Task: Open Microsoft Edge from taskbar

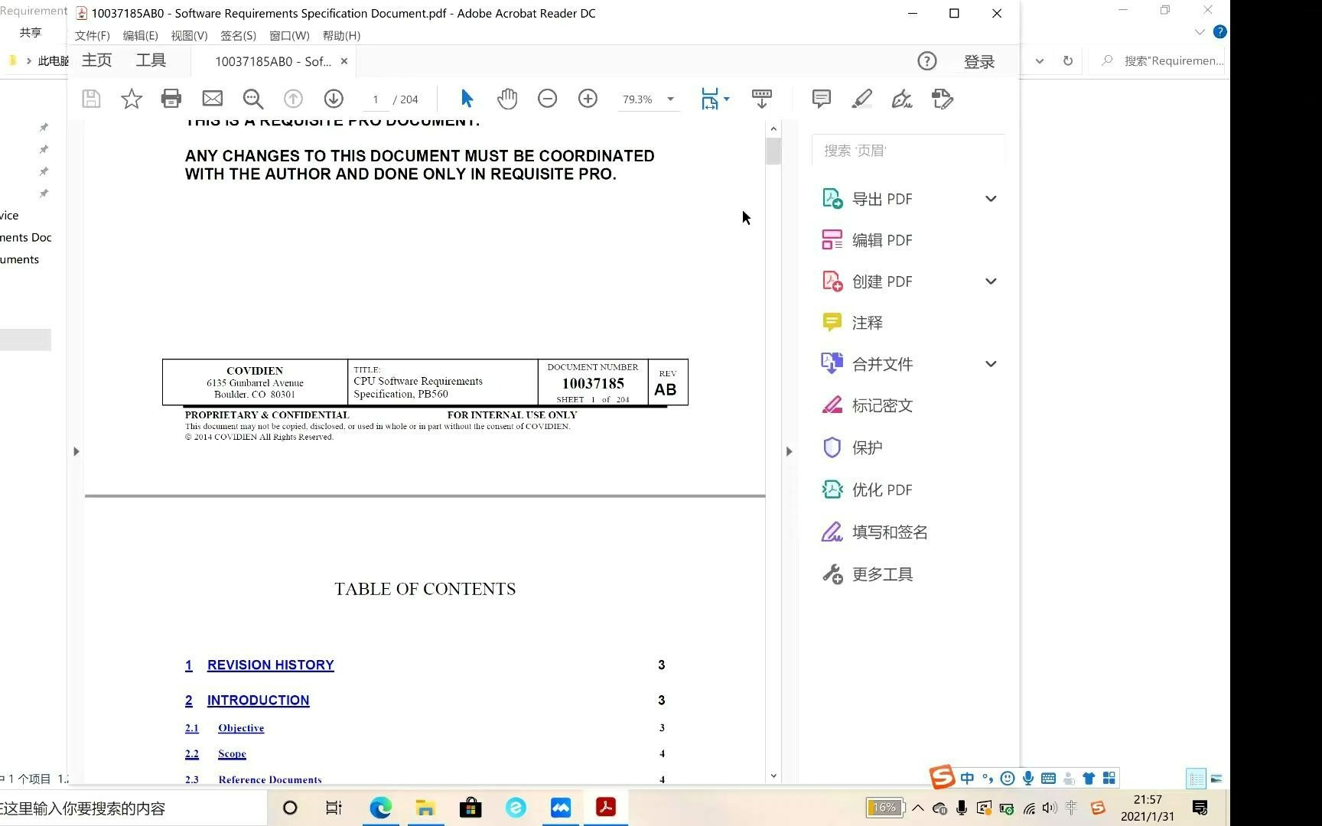Action: [x=380, y=808]
